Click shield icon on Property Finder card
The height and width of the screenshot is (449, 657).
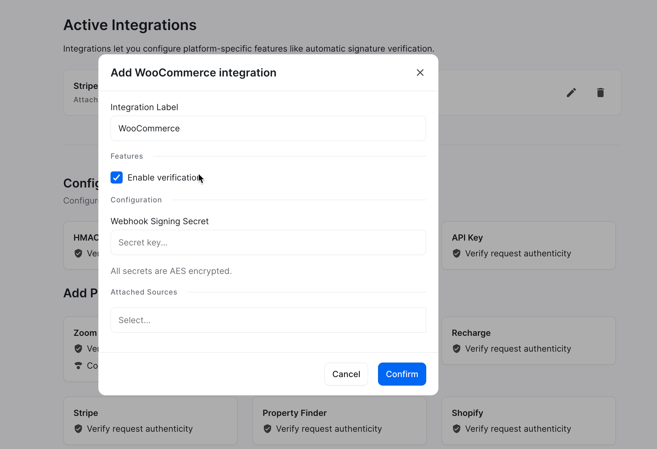pos(267,429)
